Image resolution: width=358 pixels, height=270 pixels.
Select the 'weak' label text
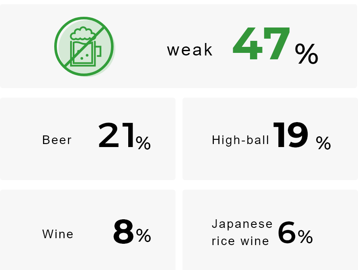(190, 50)
